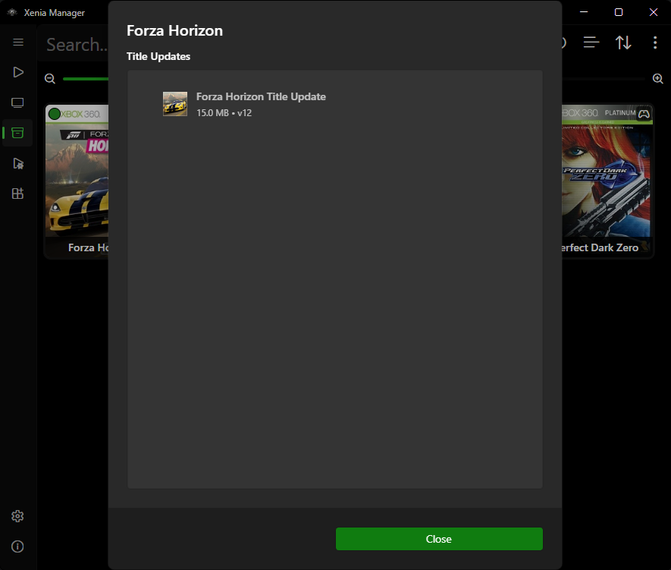Click the Forza Horizon update thumbnail image
Viewport: 671px width, 570px height.
175,104
